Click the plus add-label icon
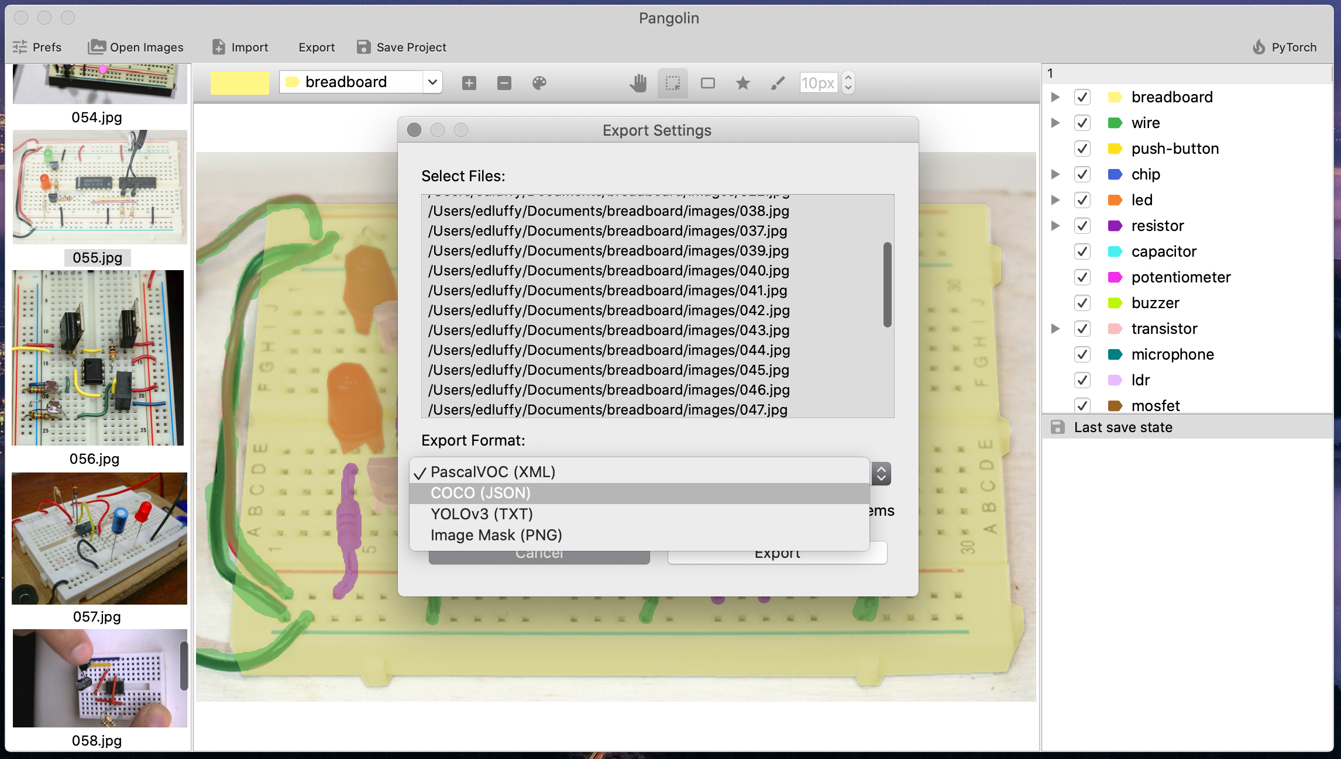Screen dimensions: 1341x759 point(469,83)
